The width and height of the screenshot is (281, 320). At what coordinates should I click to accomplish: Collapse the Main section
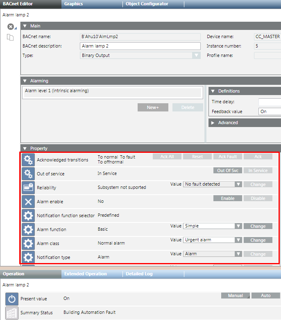(x=25, y=26)
